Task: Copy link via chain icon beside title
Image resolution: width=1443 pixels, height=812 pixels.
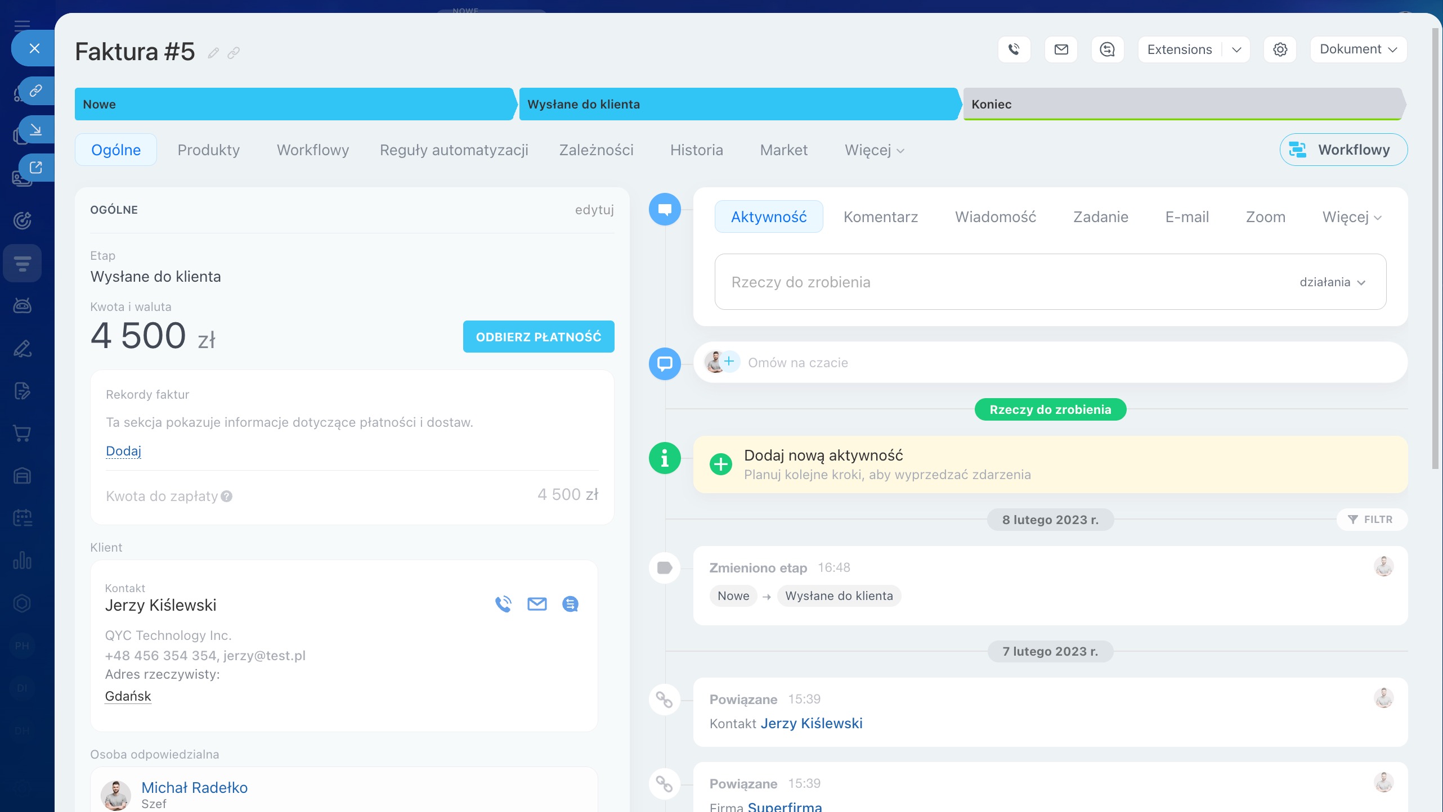Action: click(x=234, y=53)
